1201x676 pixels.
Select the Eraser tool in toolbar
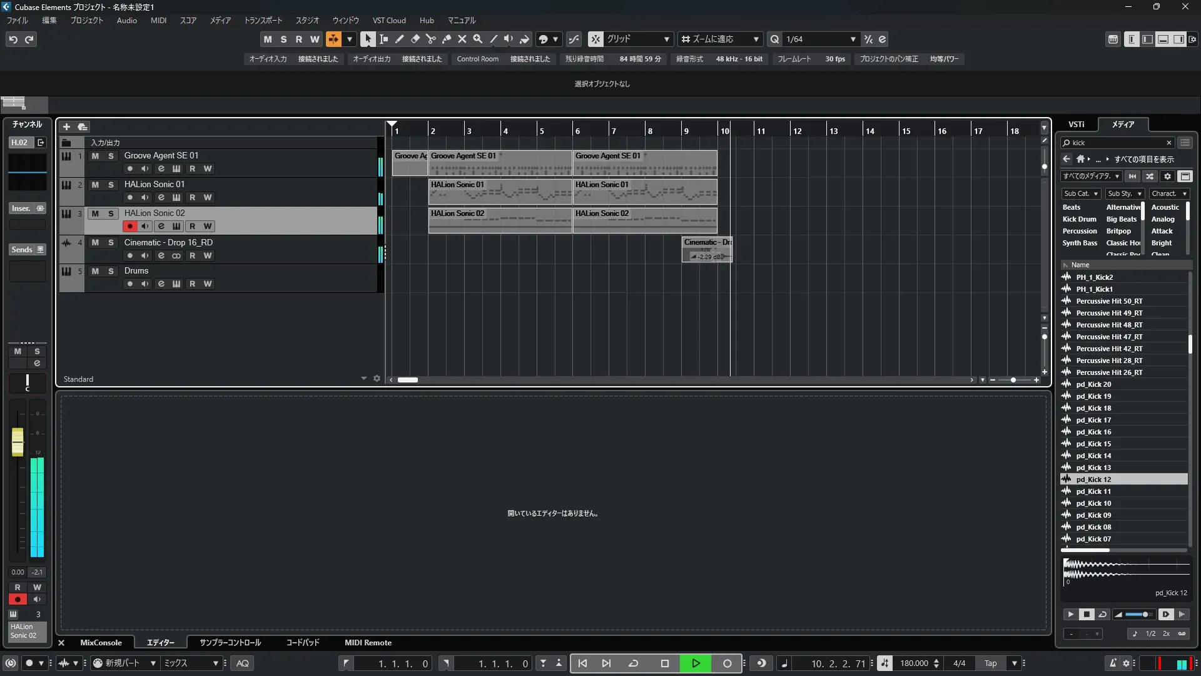[415, 39]
